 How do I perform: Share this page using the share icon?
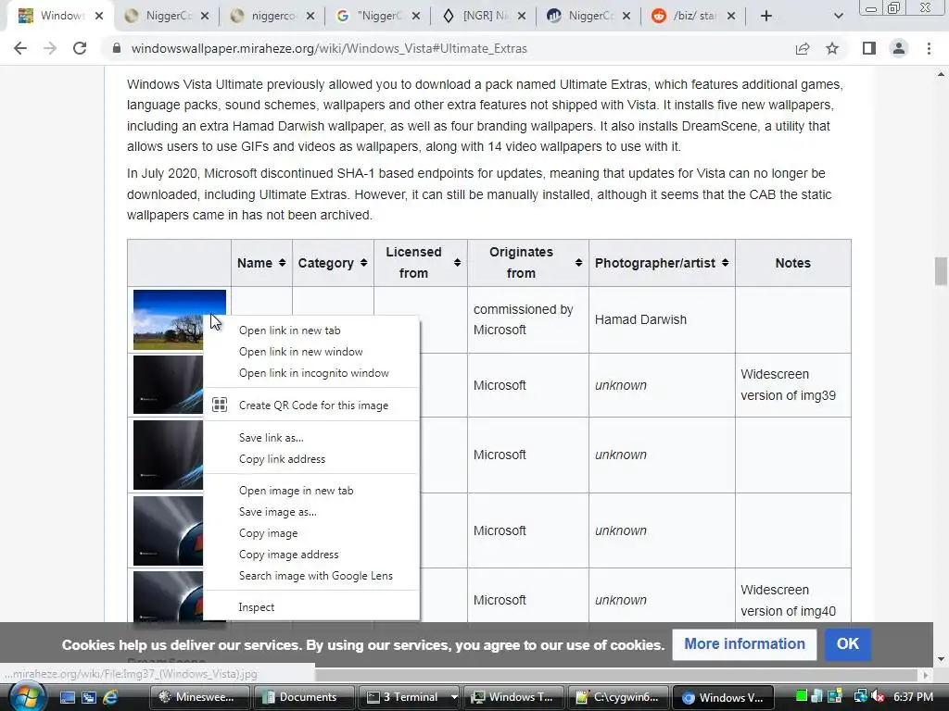tap(803, 48)
